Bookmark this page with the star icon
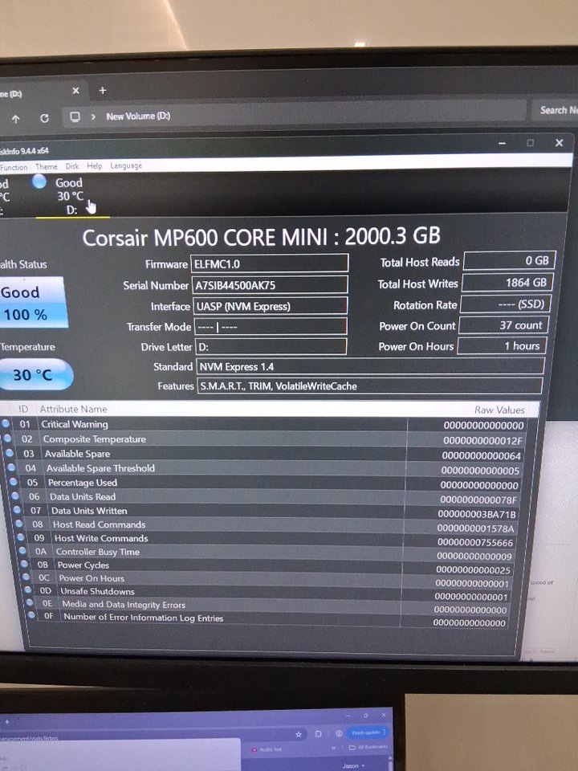578x771 pixels. [298, 733]
